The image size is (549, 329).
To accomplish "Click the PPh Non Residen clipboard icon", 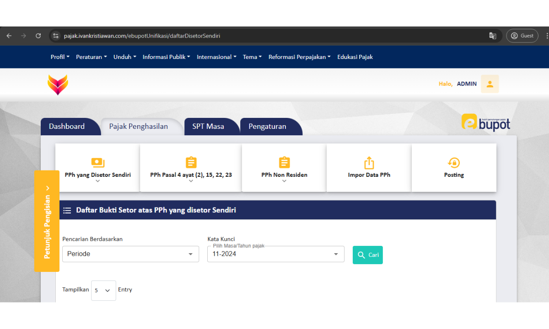I will (284, 163).
